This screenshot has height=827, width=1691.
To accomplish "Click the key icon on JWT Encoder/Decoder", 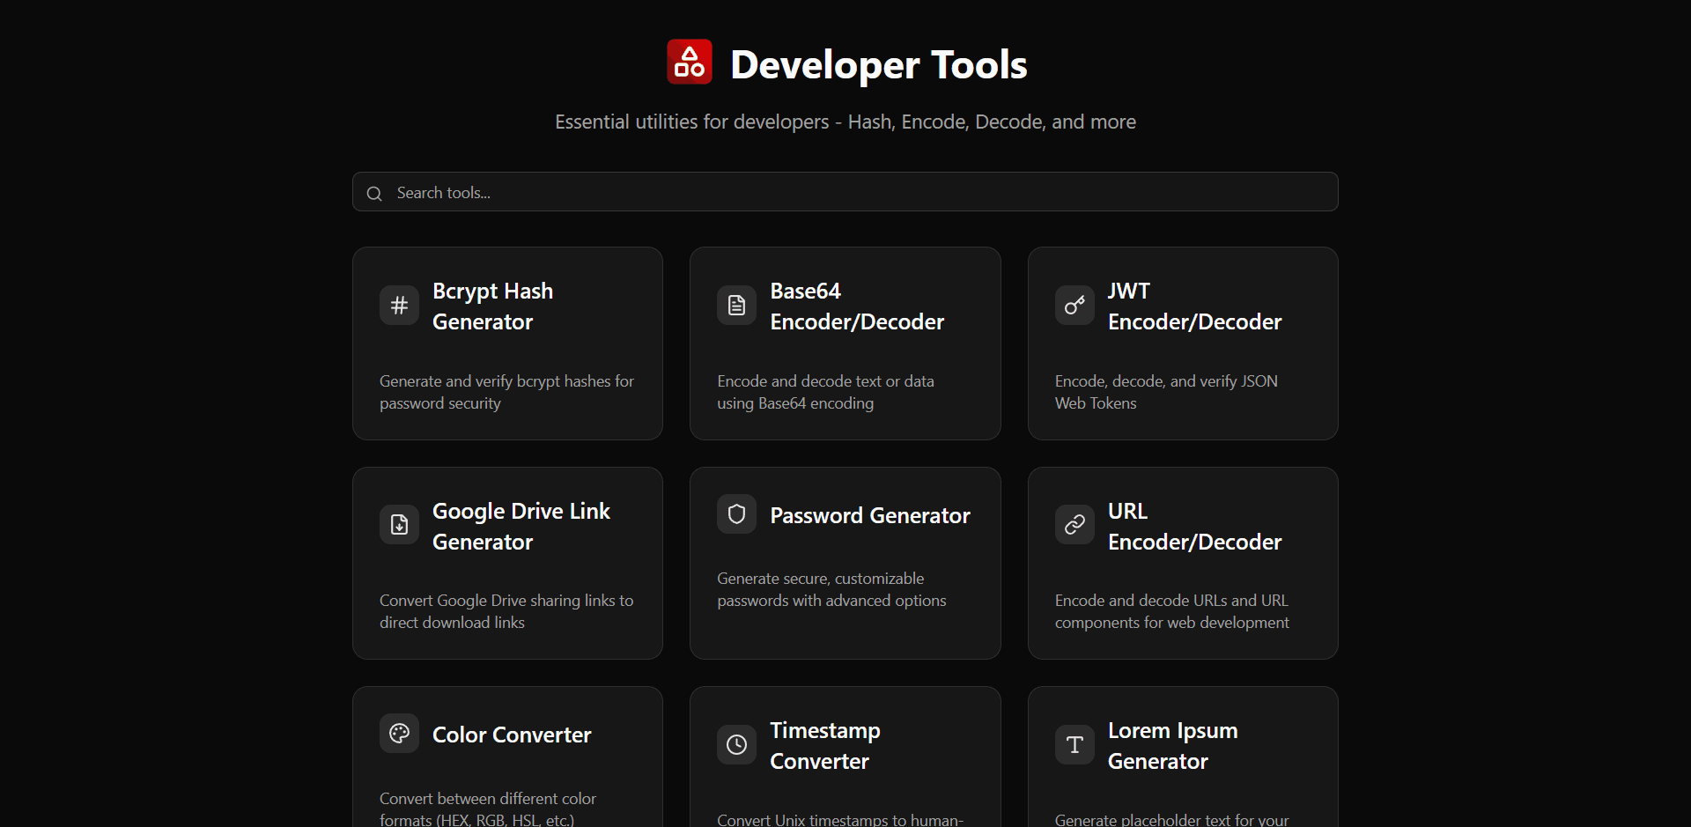I will 1074,305.
